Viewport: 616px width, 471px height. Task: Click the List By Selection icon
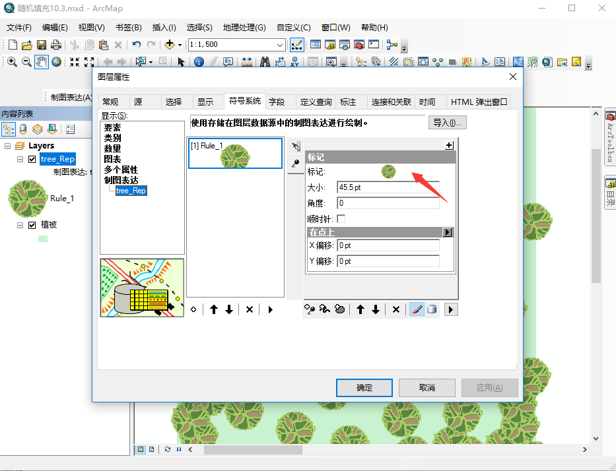pos(52,129)
